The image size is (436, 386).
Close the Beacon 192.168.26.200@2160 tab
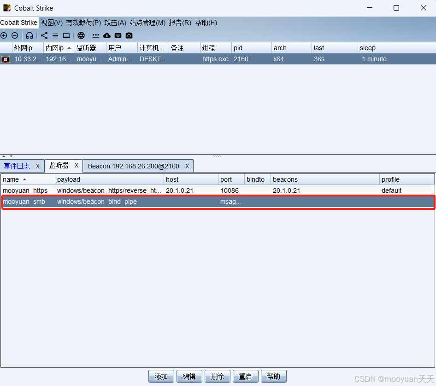187,166
